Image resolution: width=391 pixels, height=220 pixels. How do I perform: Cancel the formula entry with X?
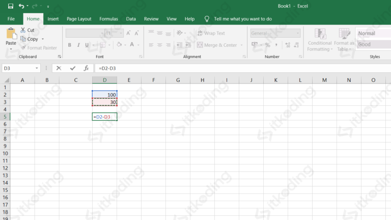59,68
